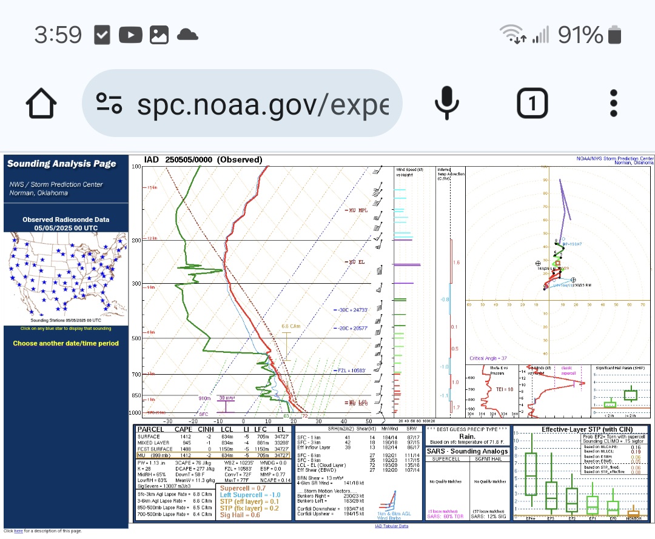Tap the 'Critical Angle = 37' label
This screenshot has height=539, width=655.
(488, 358)
